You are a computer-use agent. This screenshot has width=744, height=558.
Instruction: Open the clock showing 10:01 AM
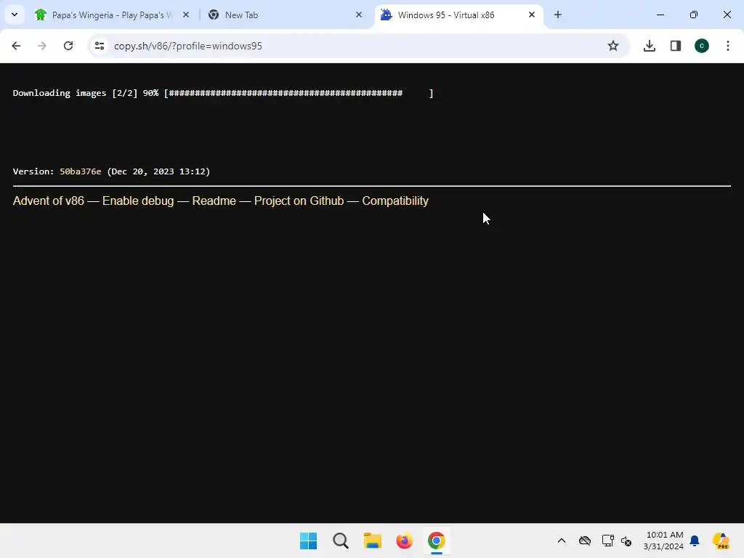(664, 541)
